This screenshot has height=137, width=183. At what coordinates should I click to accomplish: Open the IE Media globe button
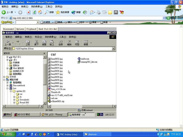point(76,12)
